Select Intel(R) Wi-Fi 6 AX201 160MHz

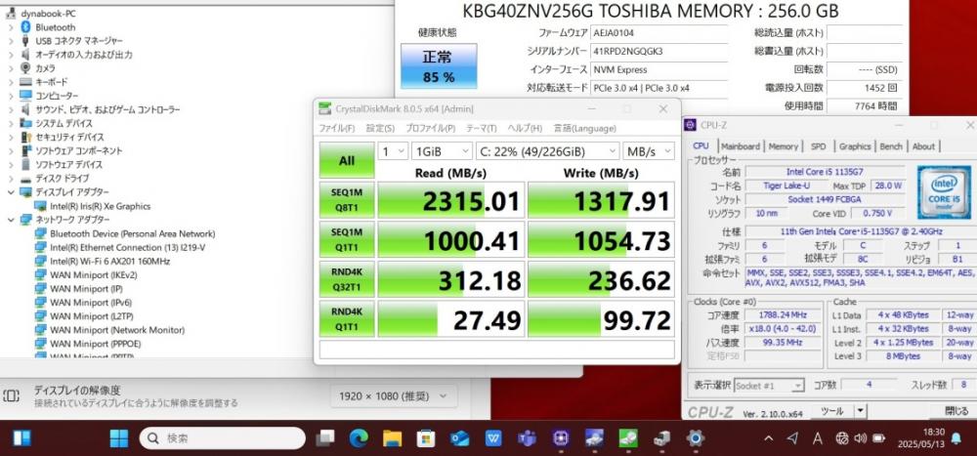[109, 261]
